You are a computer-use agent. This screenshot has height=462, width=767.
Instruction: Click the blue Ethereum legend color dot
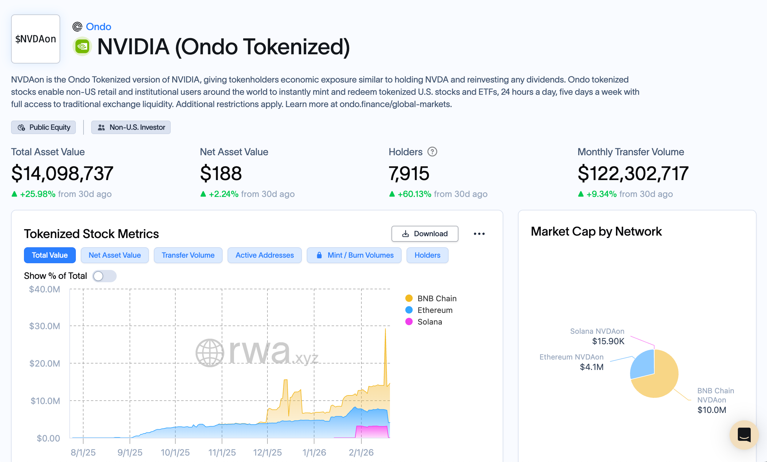point(409,310)
